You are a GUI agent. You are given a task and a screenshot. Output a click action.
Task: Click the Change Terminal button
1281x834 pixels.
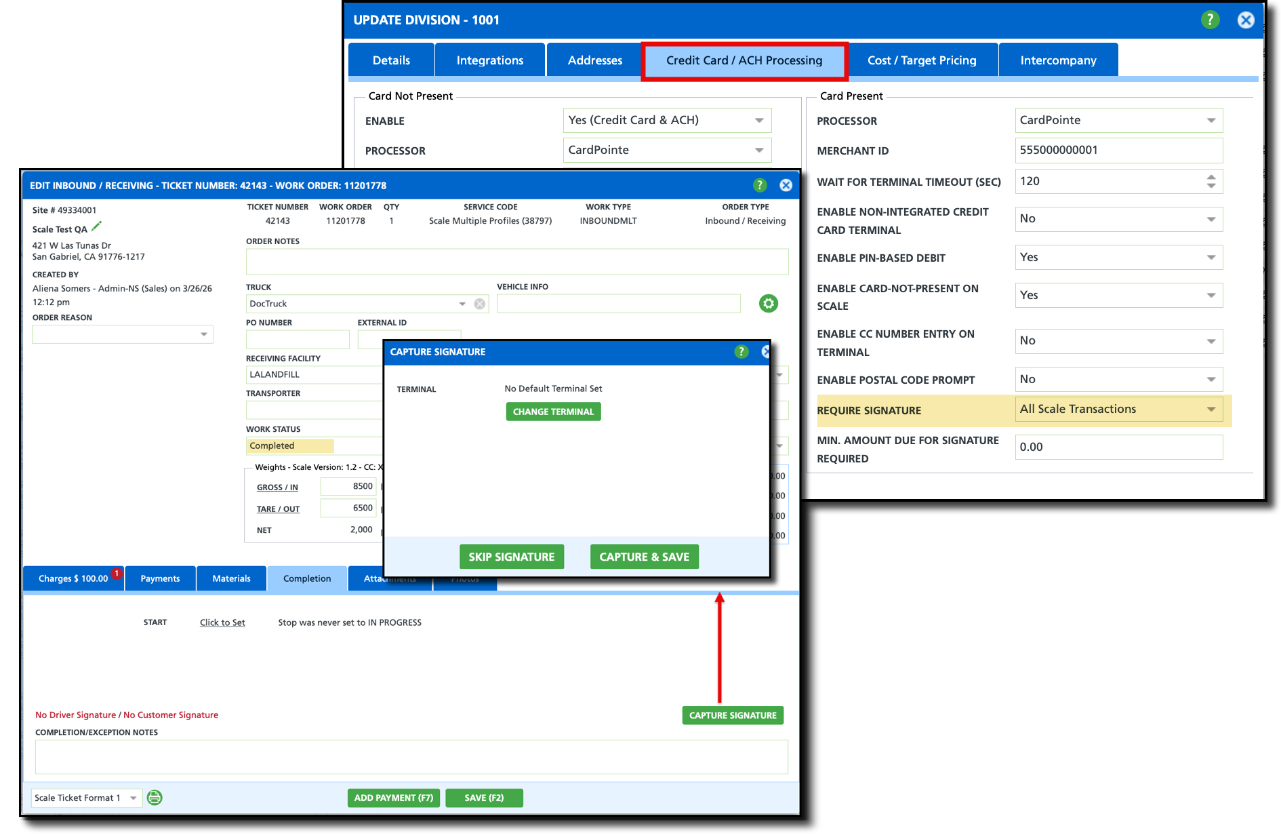553,412
